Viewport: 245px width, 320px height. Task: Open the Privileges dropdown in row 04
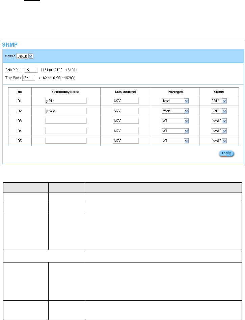pos(175,131)
